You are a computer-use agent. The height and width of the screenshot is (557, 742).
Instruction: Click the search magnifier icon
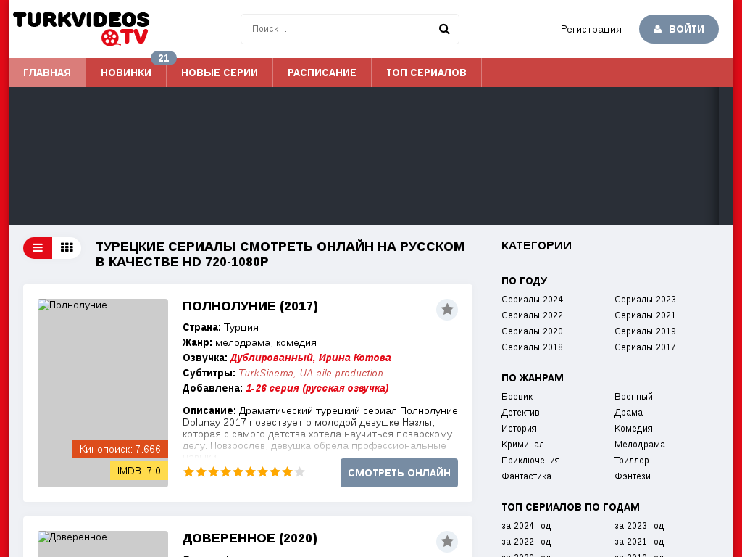(x=444, y=29)
